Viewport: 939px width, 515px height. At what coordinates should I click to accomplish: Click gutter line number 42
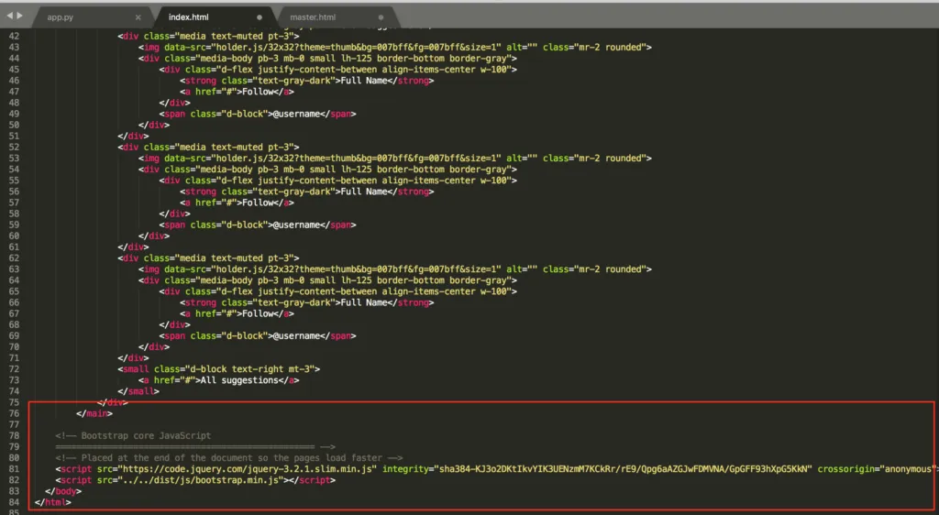14,36
